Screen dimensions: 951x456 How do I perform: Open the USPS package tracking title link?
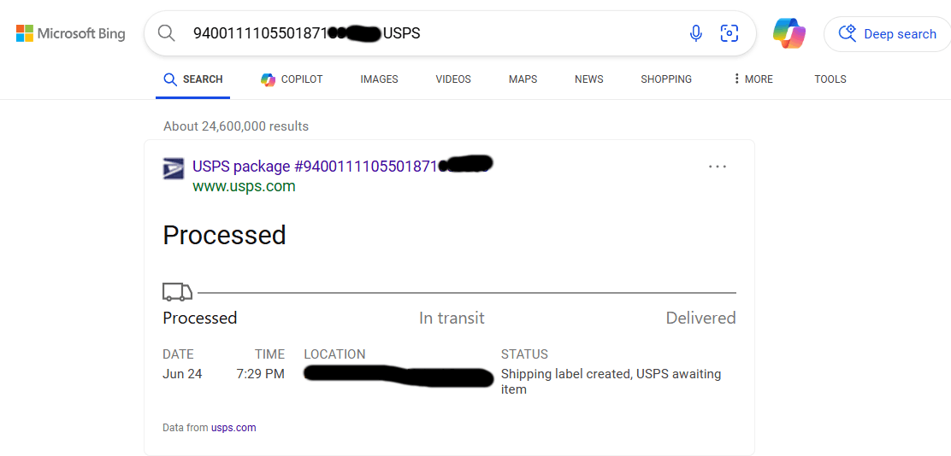341,166
